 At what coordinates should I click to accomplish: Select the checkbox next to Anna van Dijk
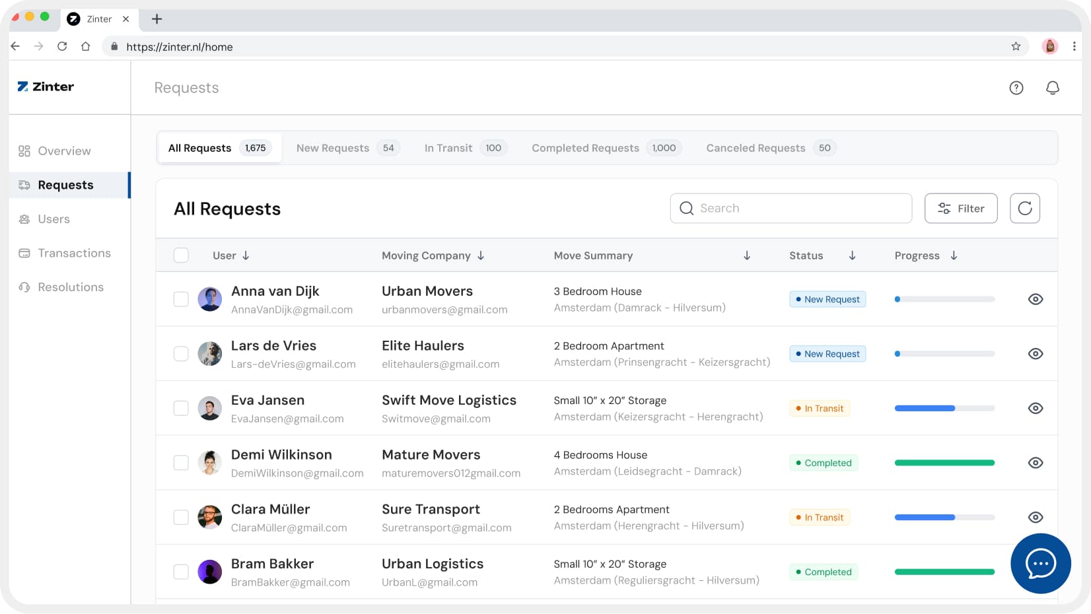tap(181, 298)
